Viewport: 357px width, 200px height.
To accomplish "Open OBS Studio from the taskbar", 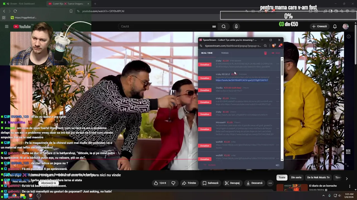I will (x=39, y=196).
